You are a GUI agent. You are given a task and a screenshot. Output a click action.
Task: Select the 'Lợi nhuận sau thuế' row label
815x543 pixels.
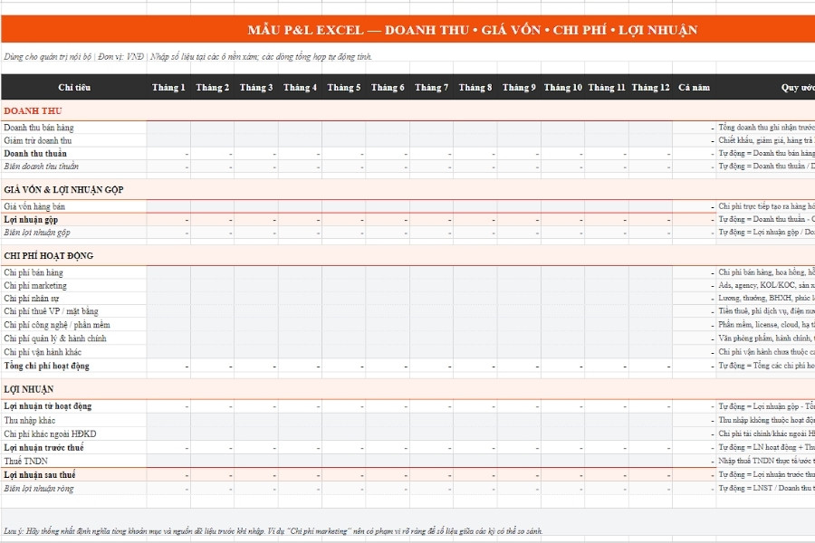coord(40,475)
